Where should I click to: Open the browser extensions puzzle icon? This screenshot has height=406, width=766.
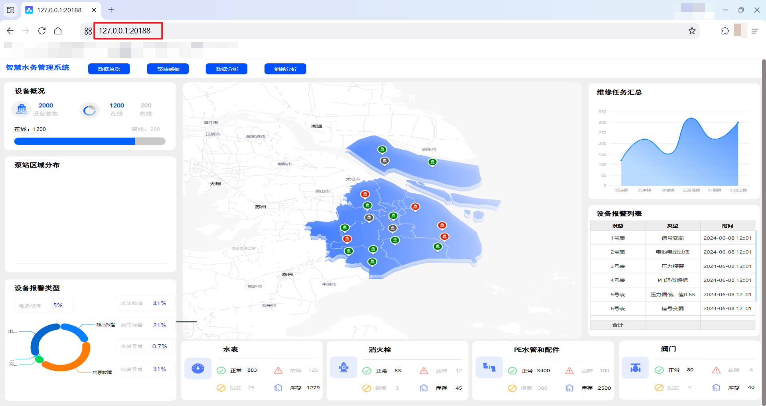pos(725,31)
